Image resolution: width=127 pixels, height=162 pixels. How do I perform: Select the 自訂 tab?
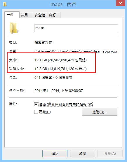click(x=54, y=15)
